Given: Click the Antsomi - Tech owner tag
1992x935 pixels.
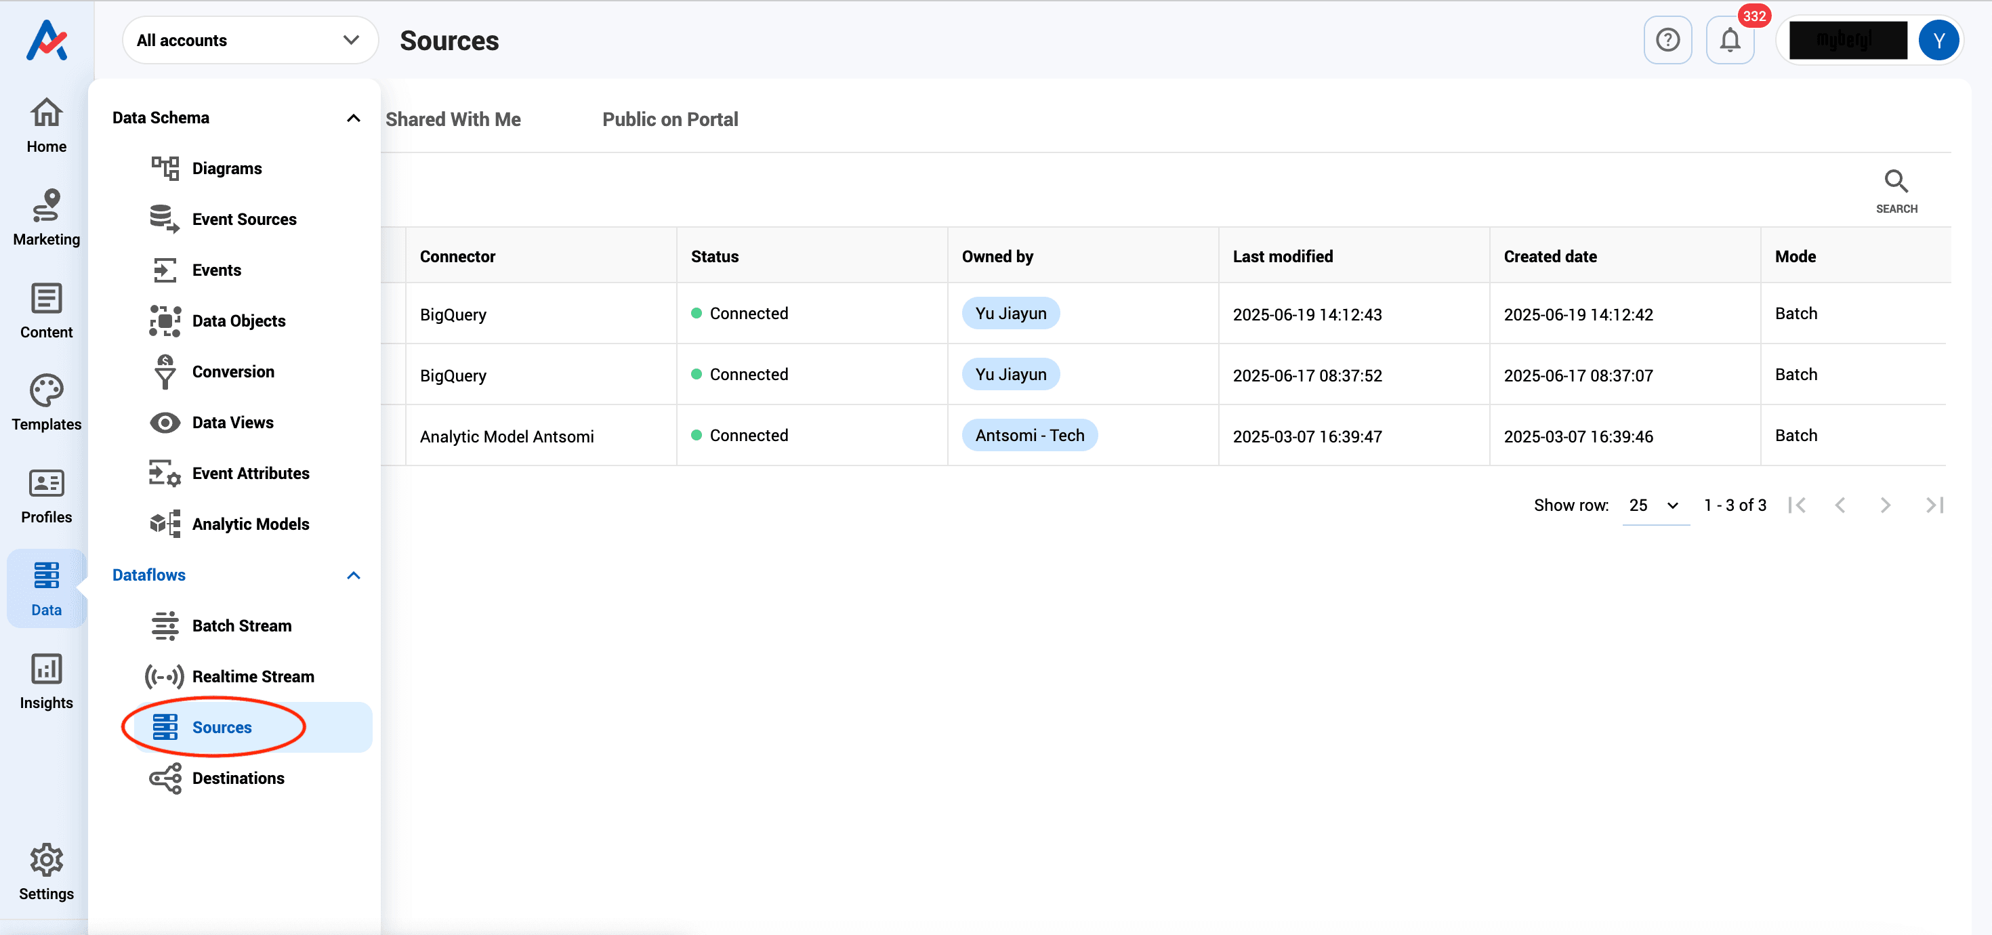Looking at the screenshot, I should click(1030, 434).
